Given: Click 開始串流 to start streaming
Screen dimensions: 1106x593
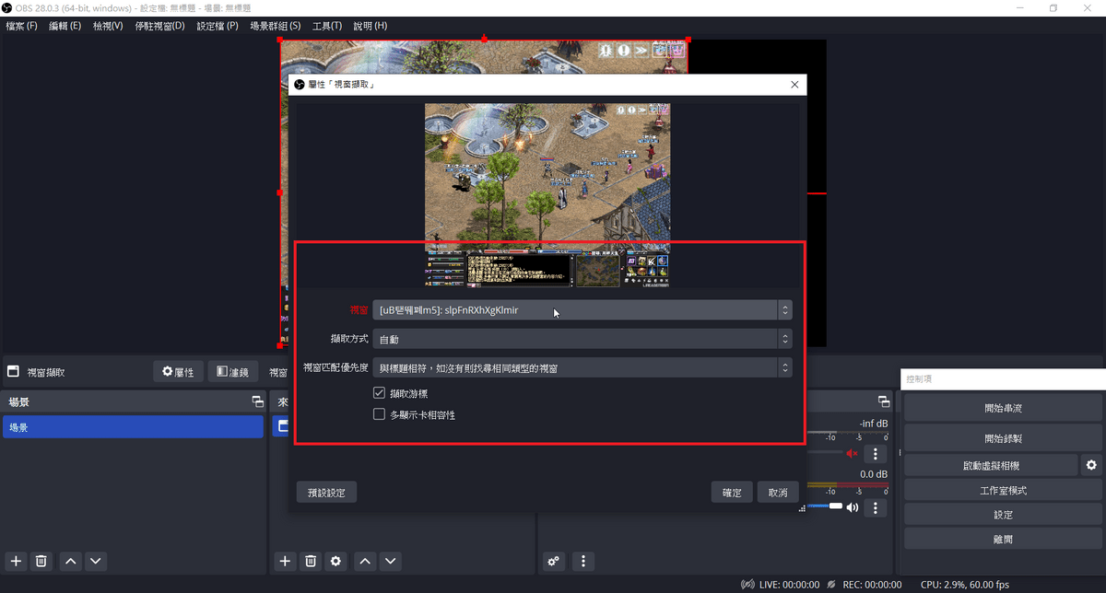Looking at the screenshot, I should coord(1003,408).
